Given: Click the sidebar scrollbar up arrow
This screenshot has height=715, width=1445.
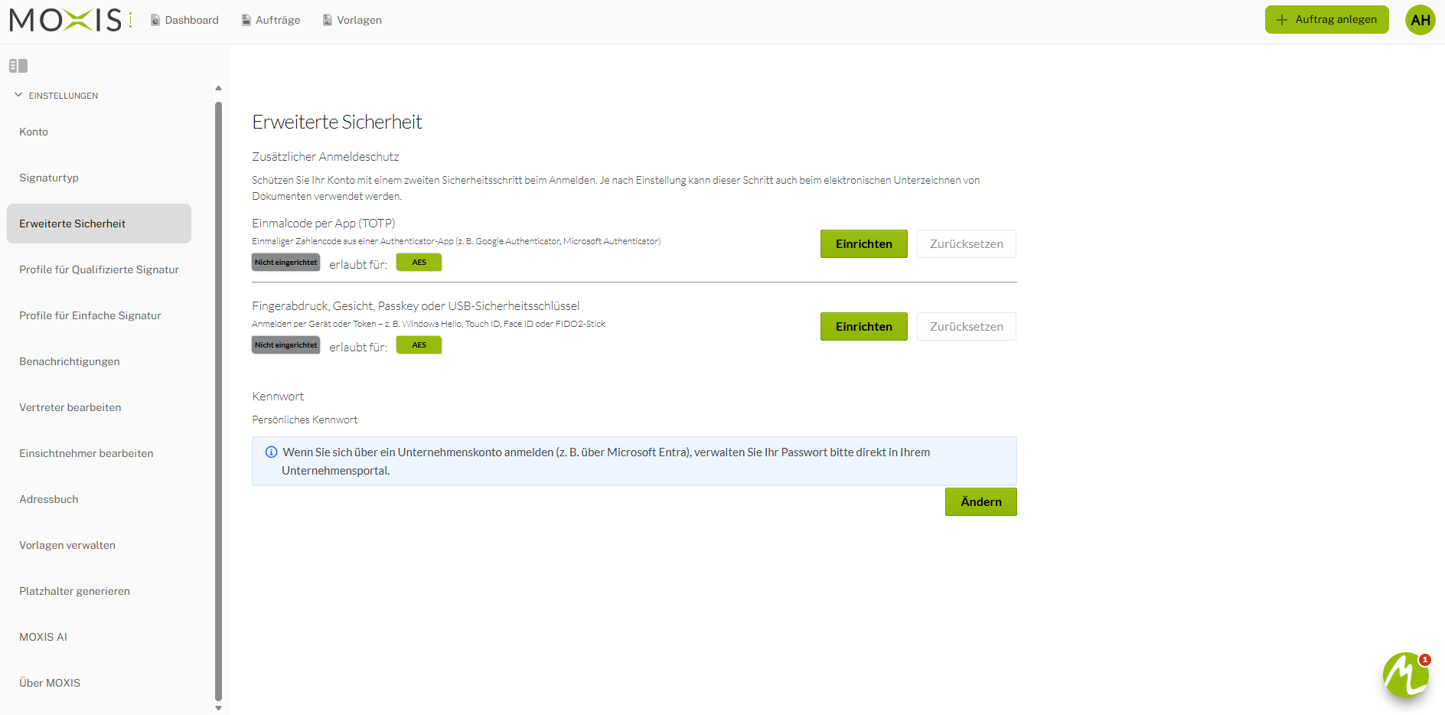Looking at the screenshot, I should (218, 88).
